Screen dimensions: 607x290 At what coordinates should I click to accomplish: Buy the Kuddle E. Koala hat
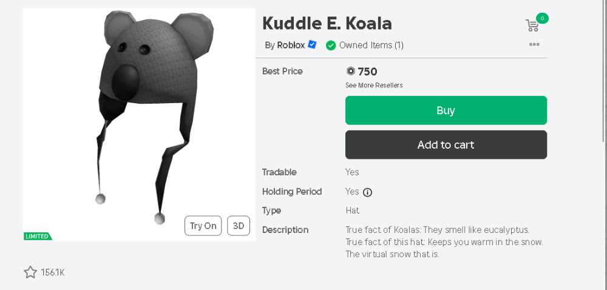[x=446, y=110]
